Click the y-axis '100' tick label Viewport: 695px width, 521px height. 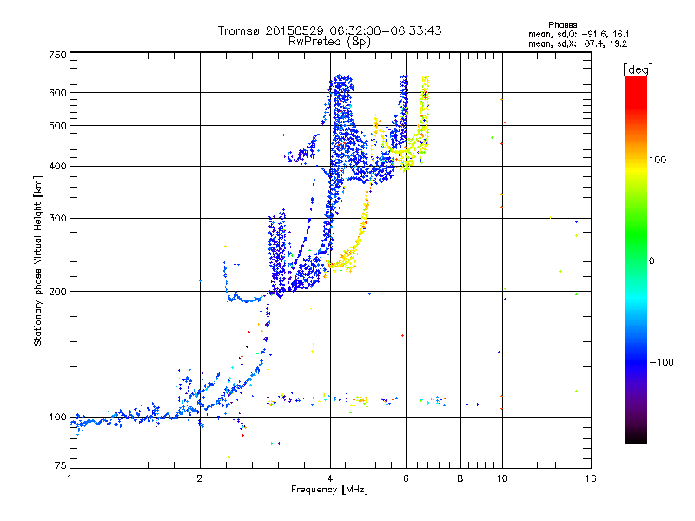coord(58,418)
